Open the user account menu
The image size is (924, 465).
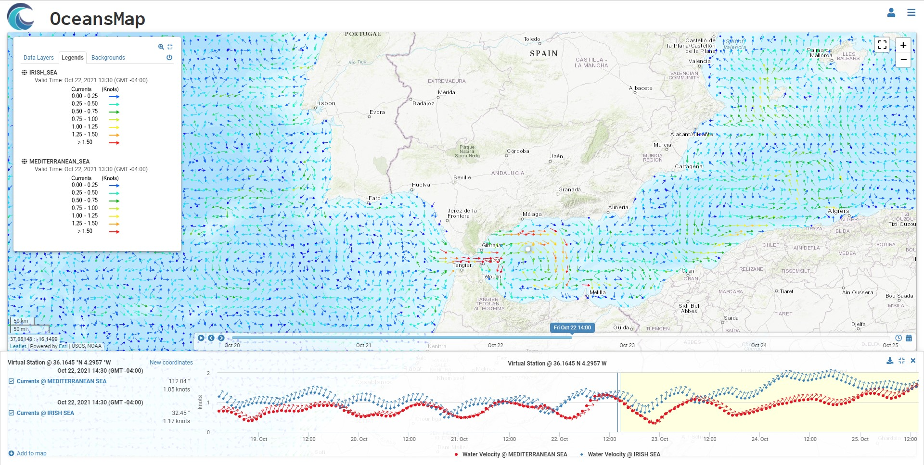pyautogui.click(x=891, y=13)
